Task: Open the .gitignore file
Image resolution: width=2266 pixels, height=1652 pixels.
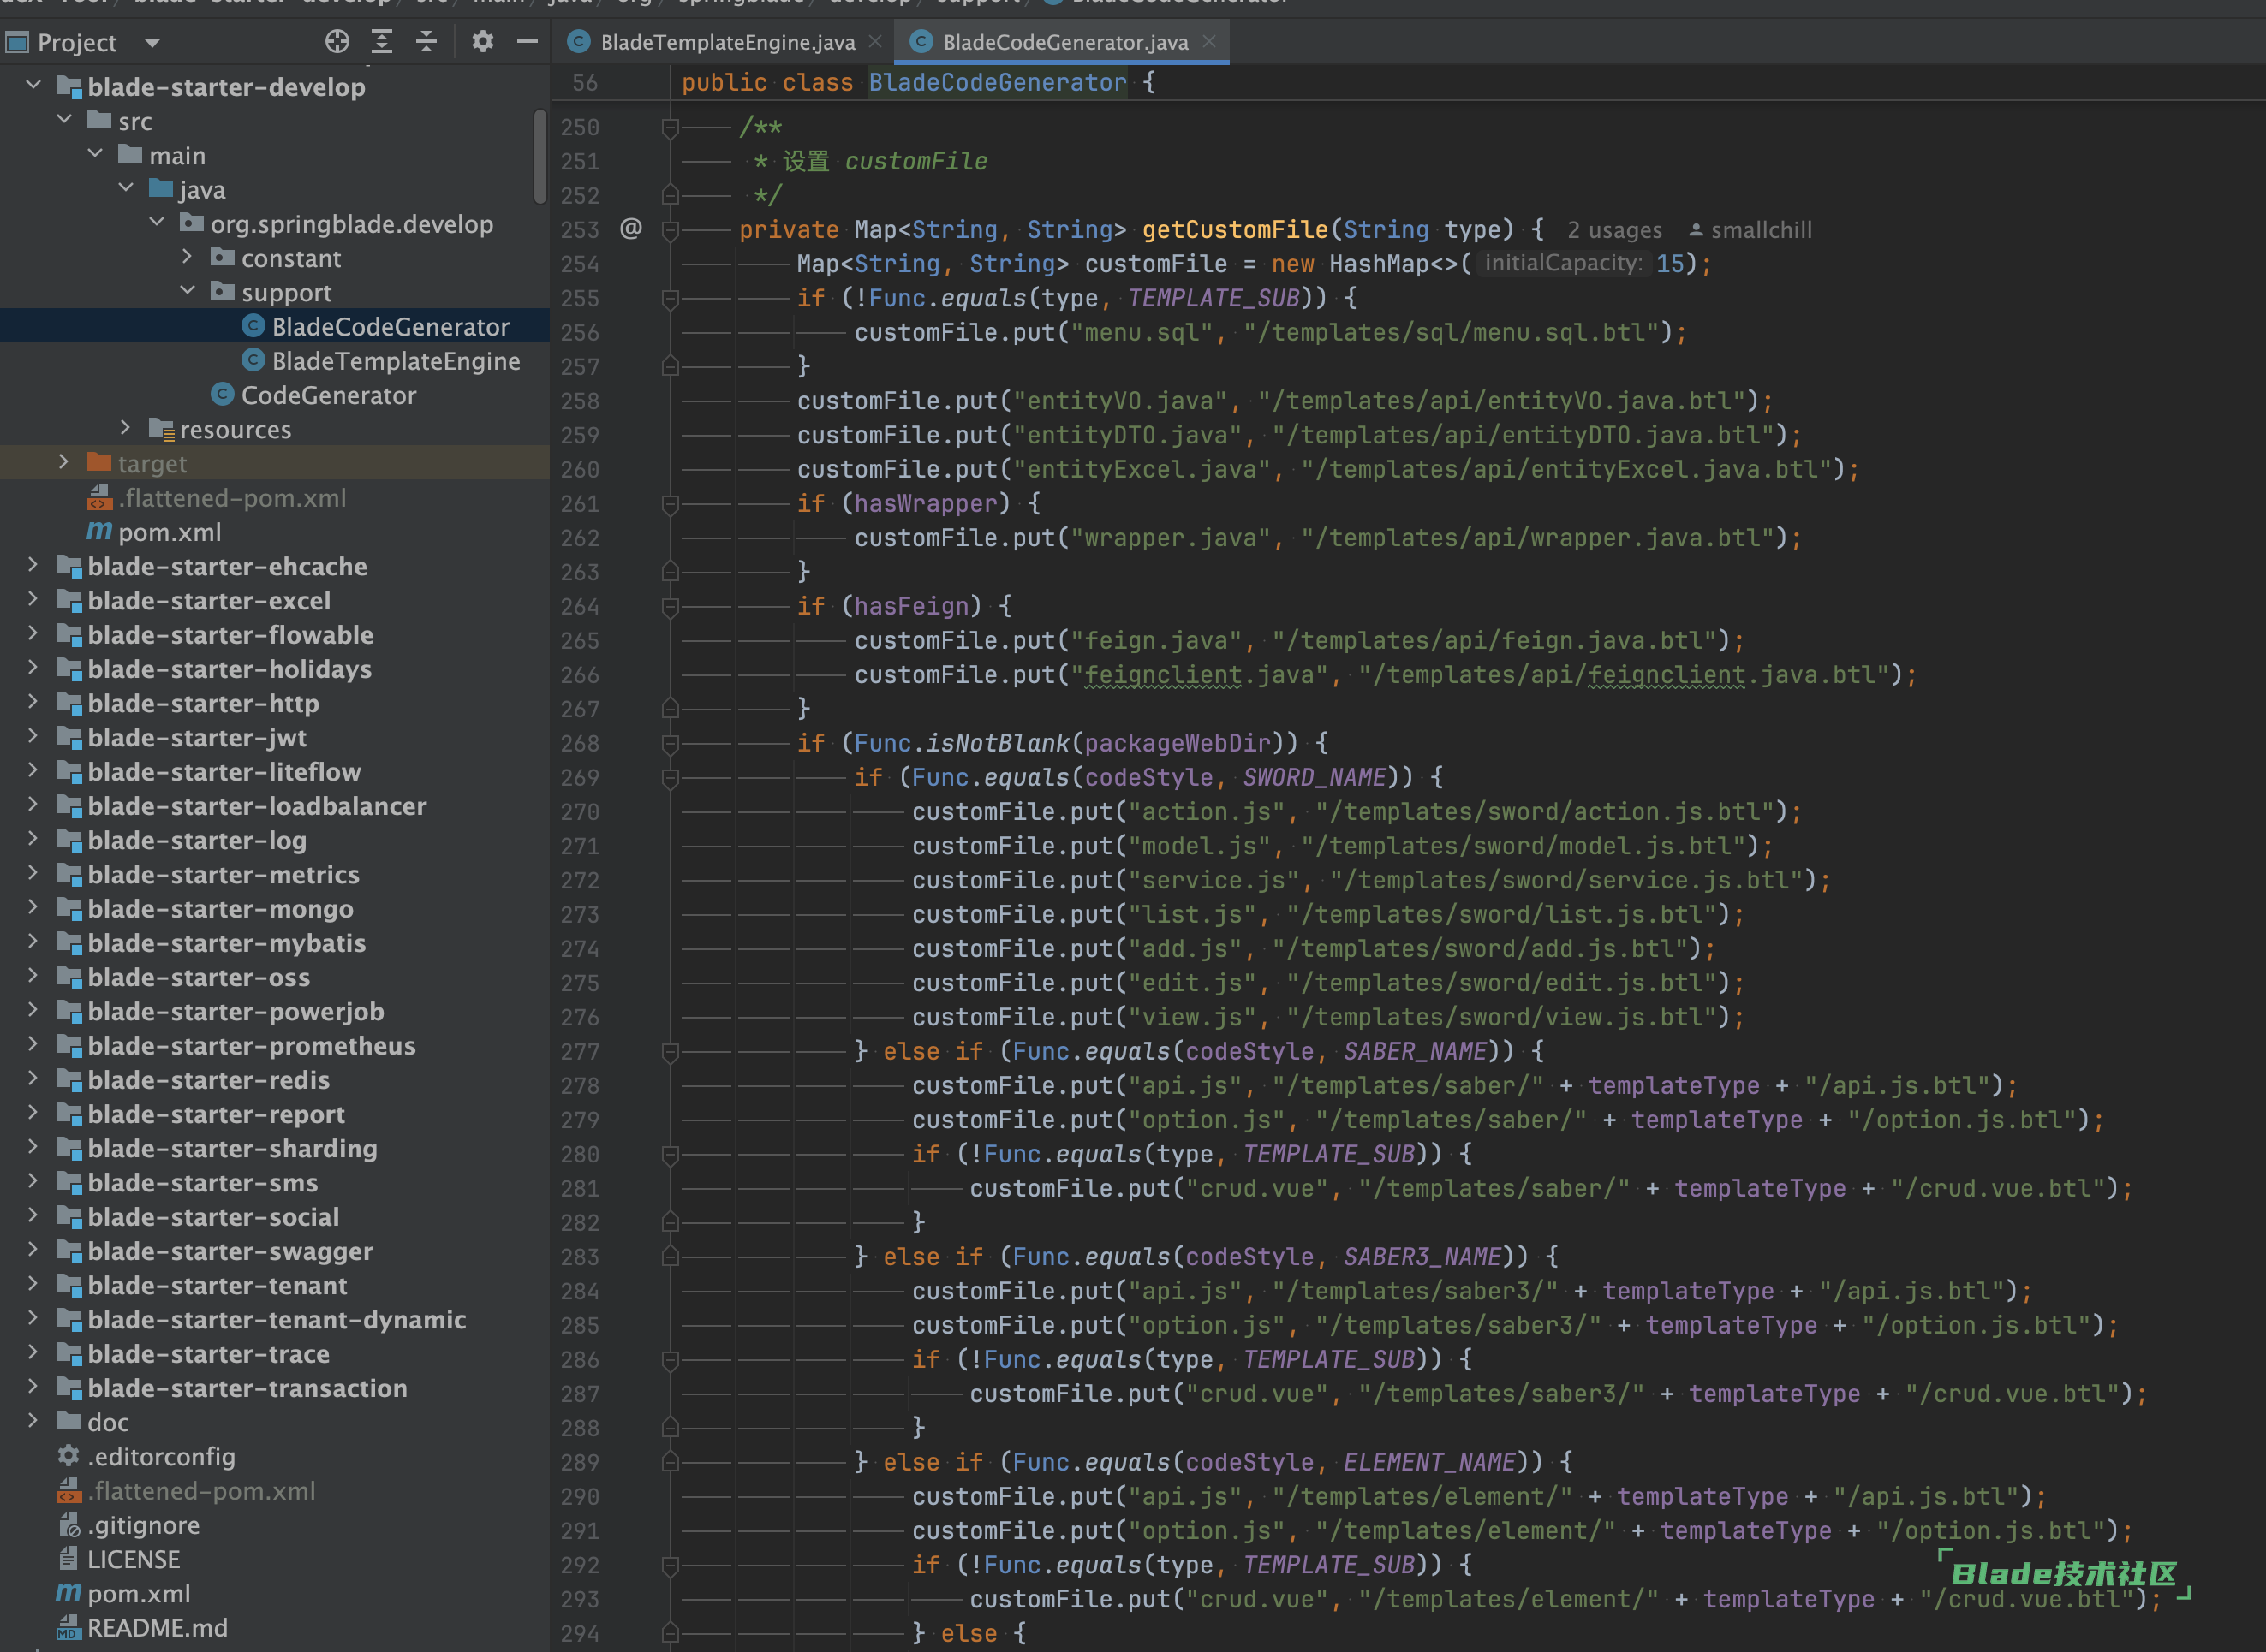Action: pos(143,1525)
